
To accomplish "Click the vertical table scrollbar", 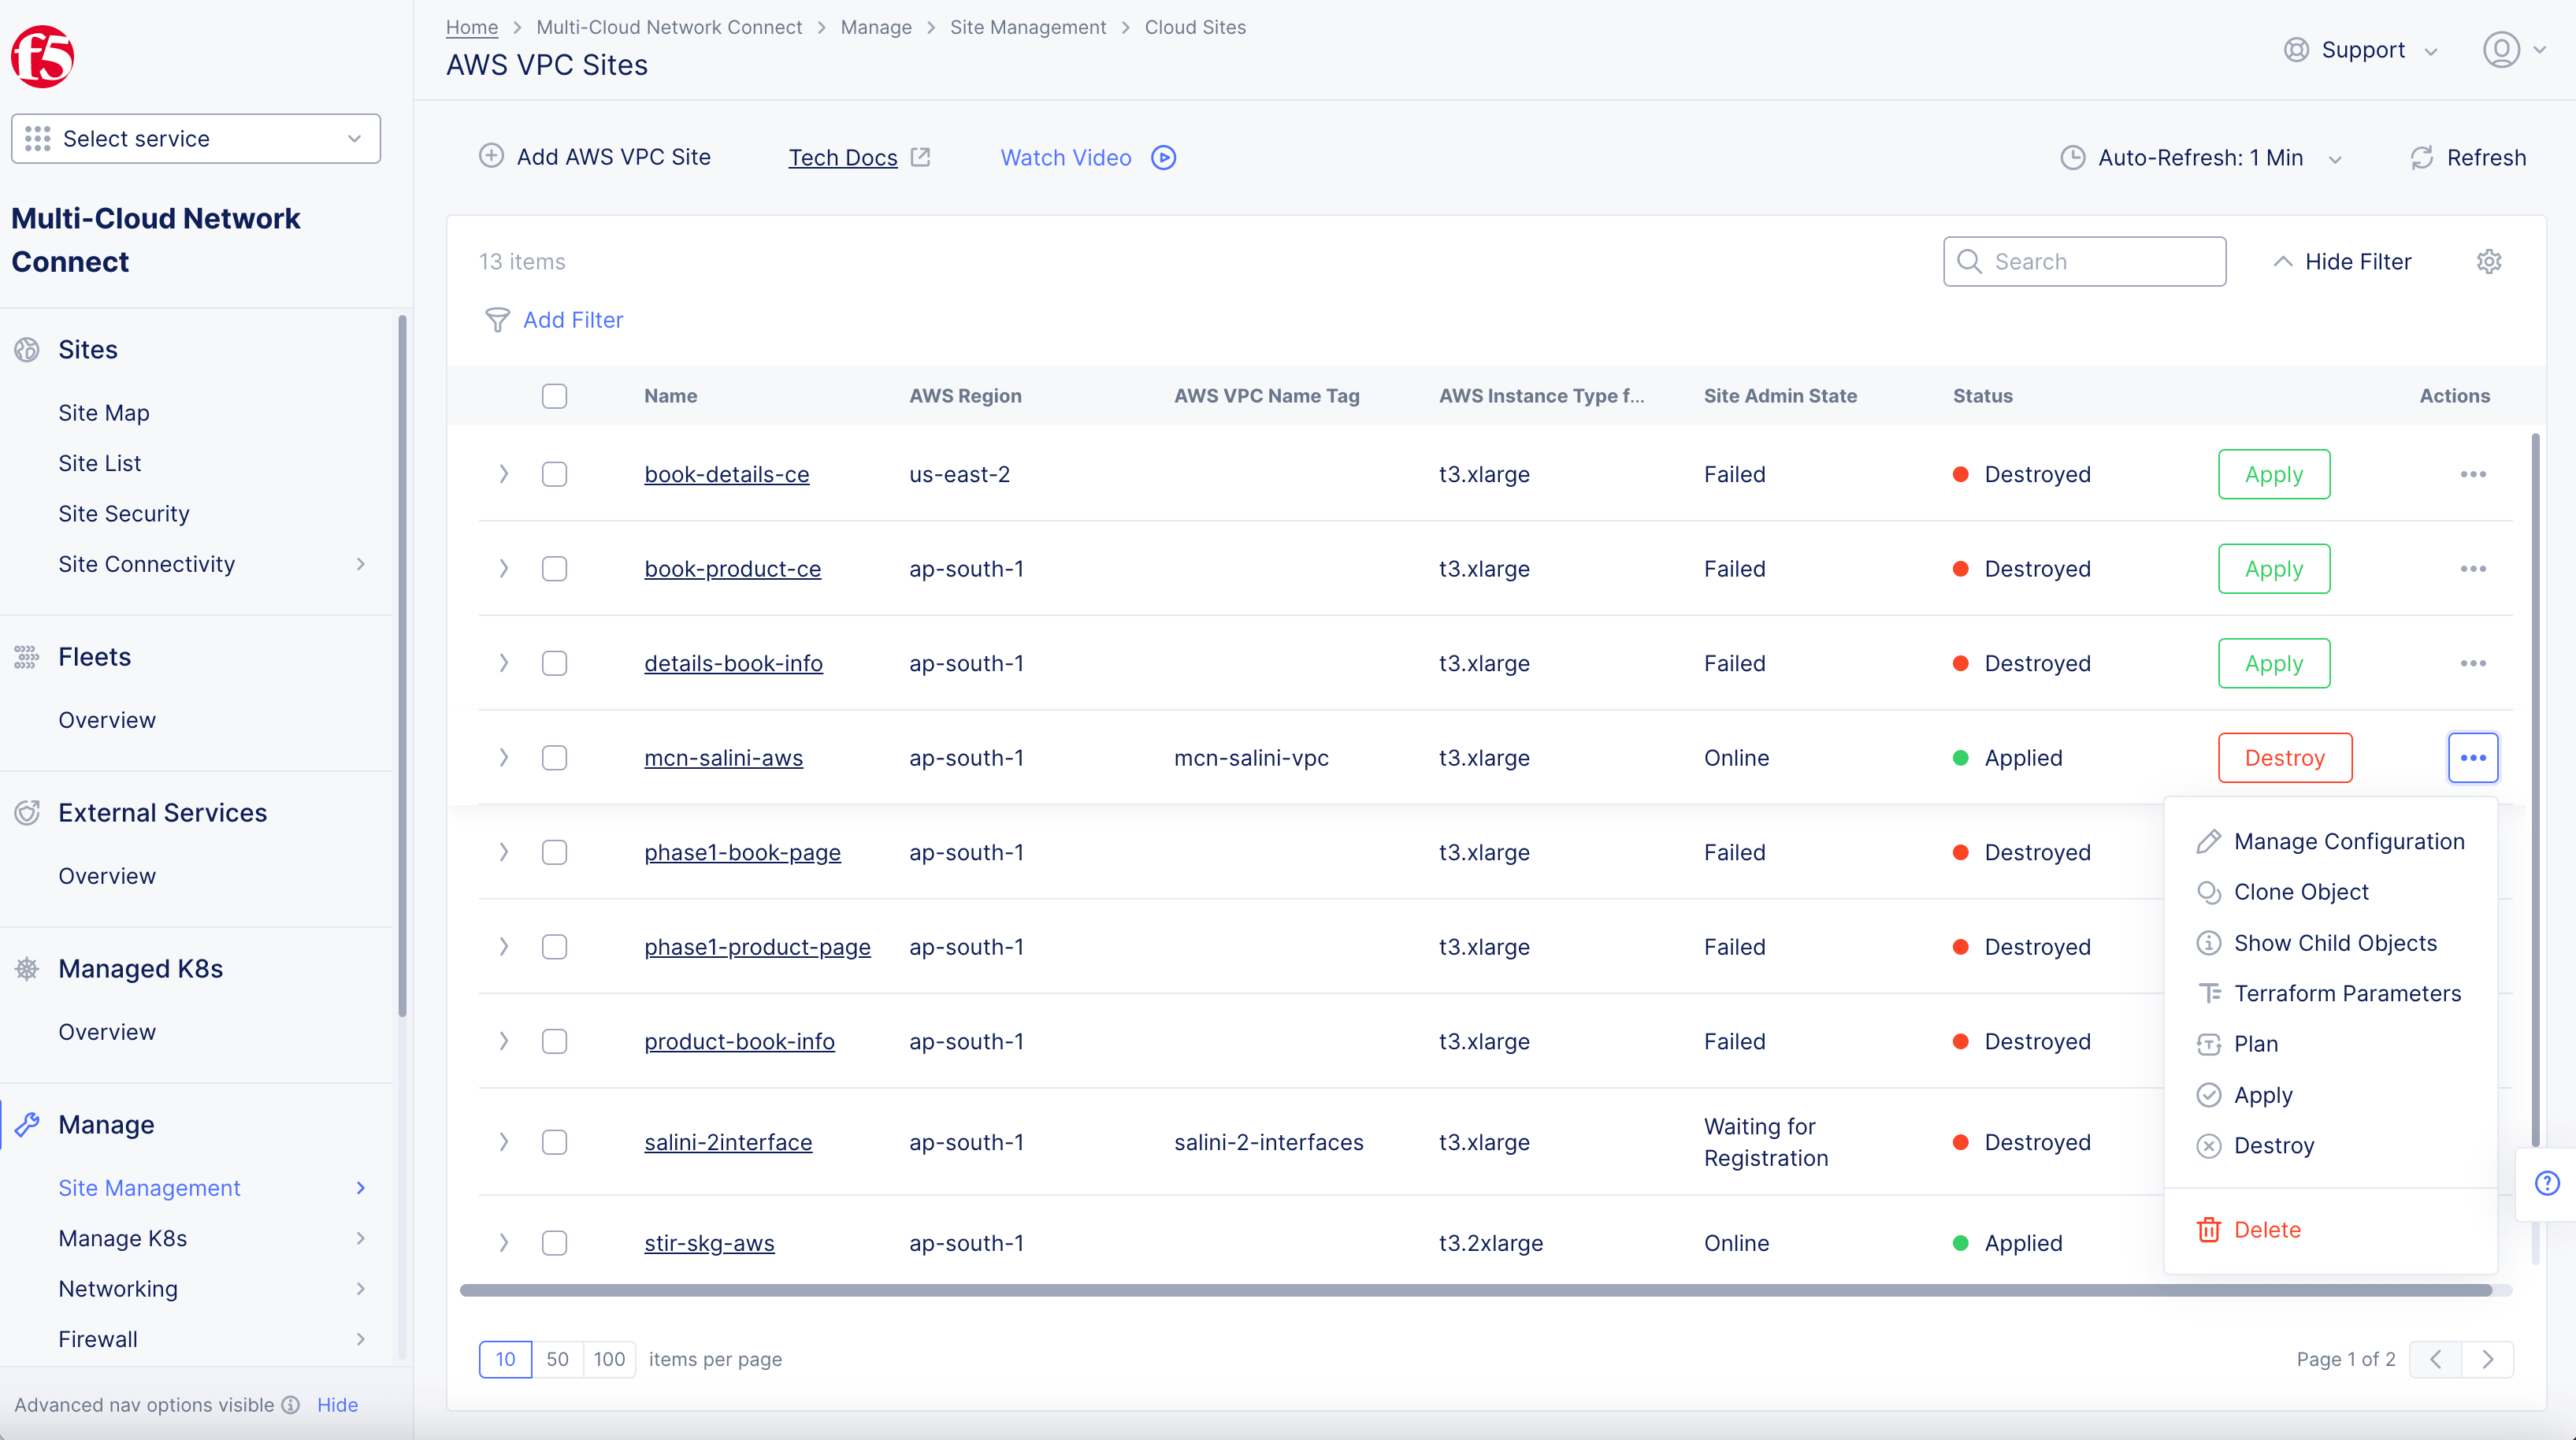I will (x=2535, y=790).
